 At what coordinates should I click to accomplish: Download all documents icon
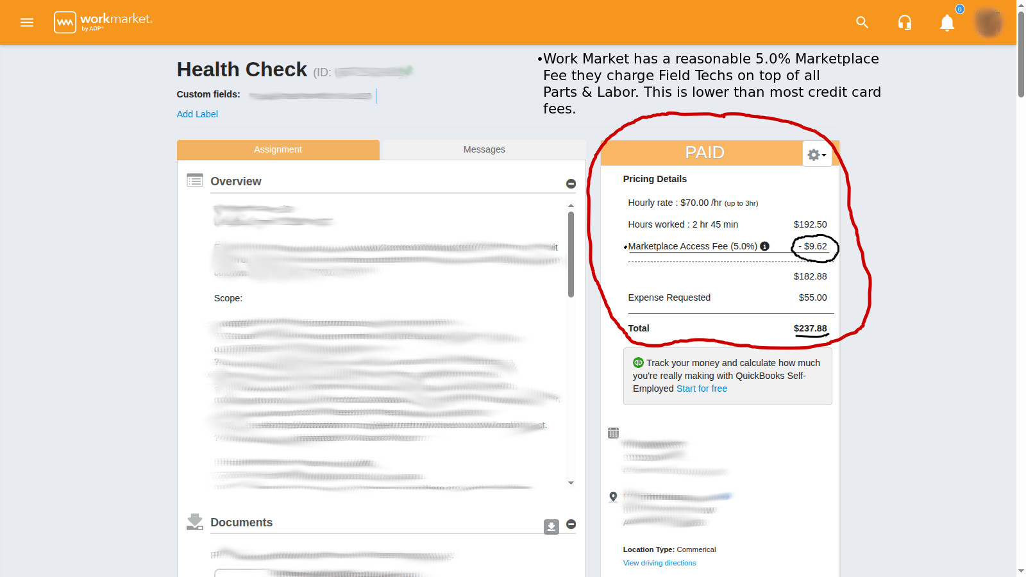[x=551, y=526]
